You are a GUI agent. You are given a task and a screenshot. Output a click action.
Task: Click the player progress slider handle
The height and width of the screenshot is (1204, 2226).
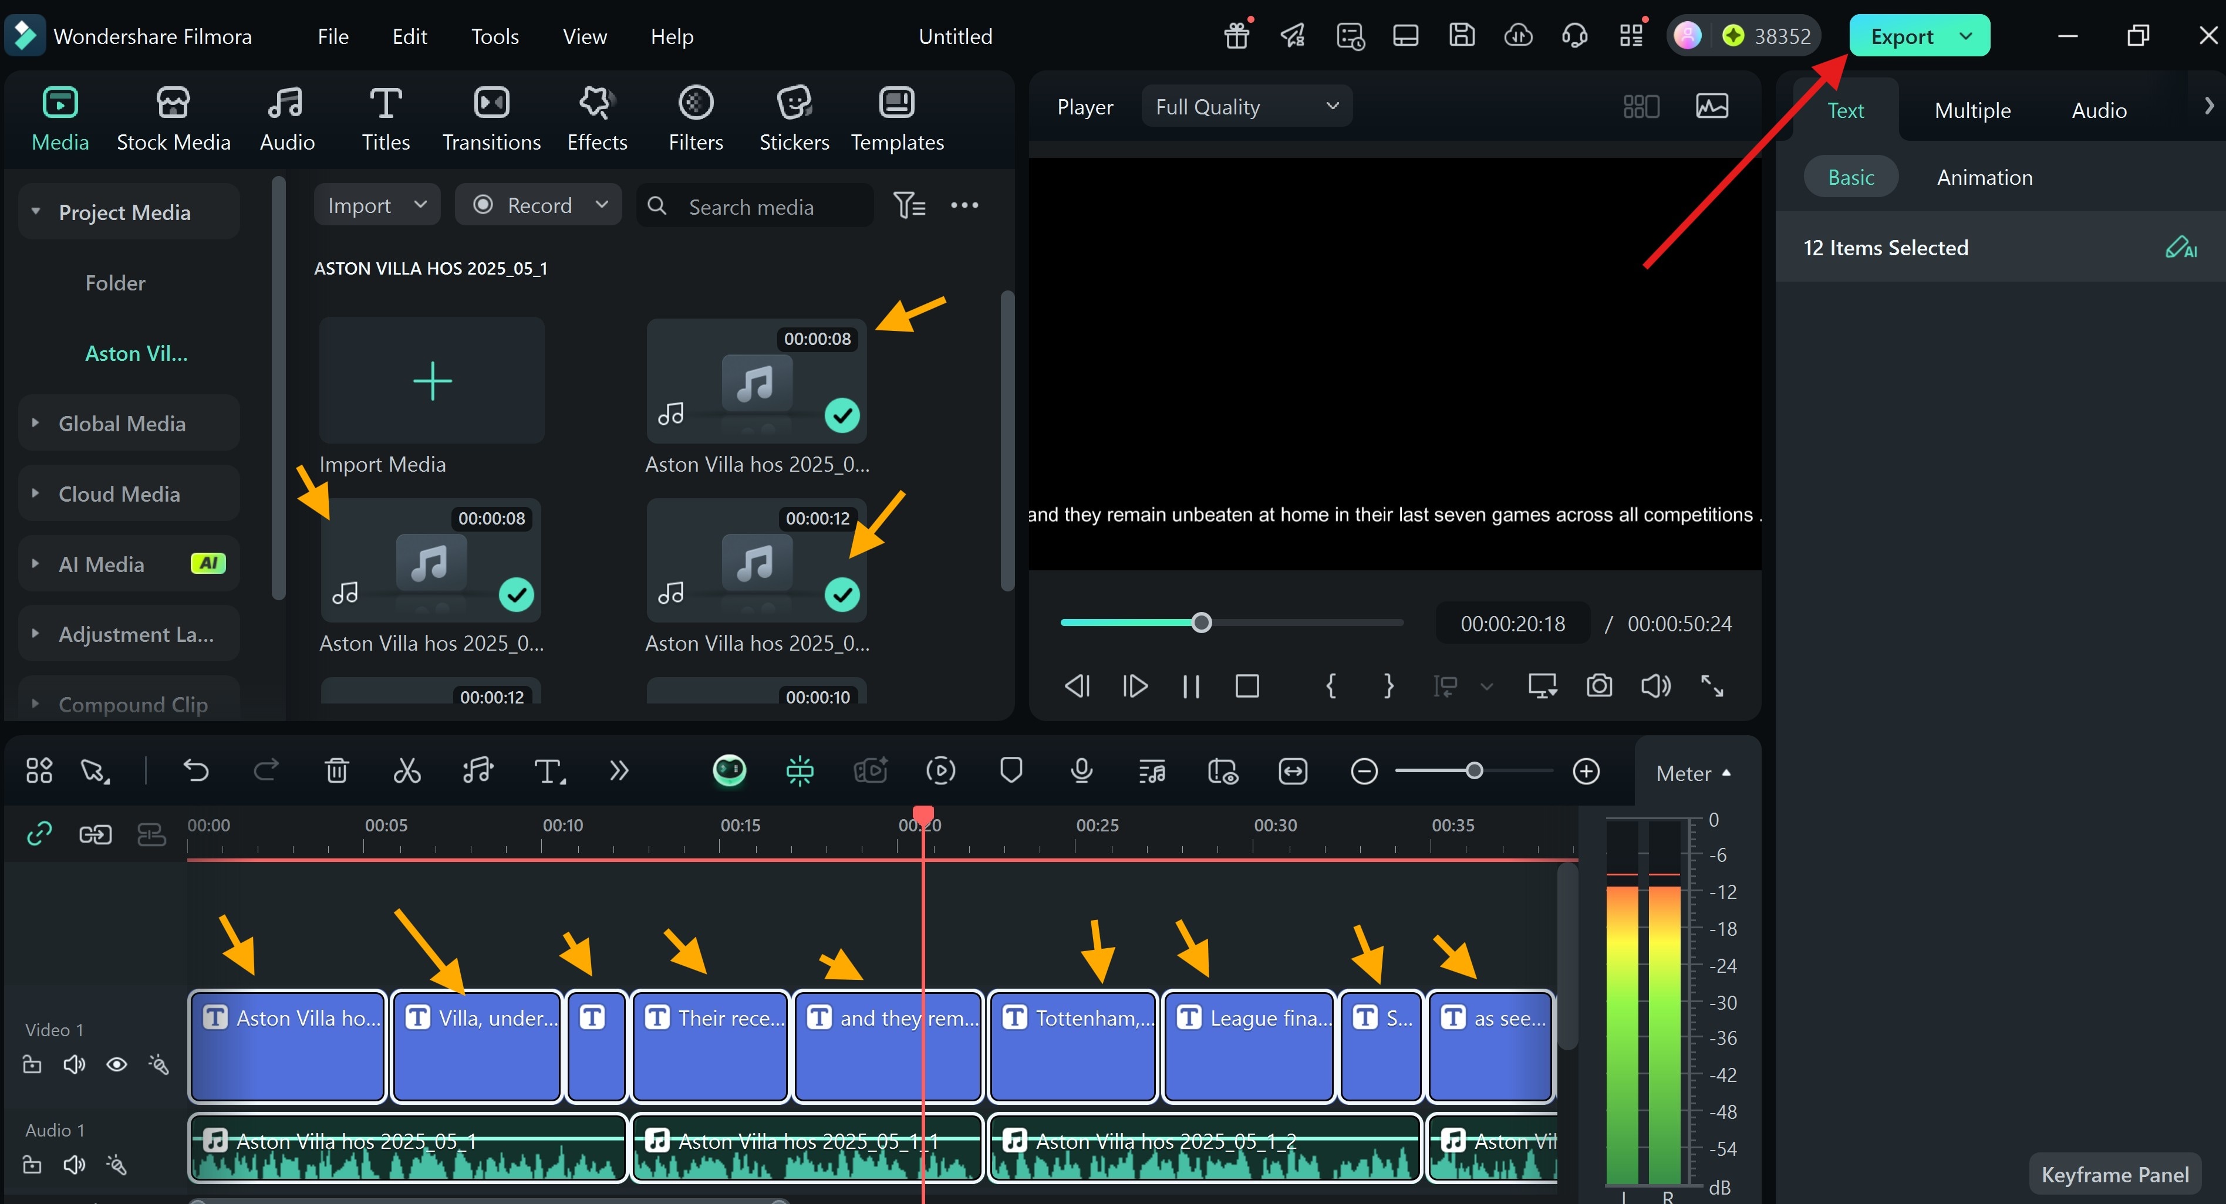pos(1201,623)
